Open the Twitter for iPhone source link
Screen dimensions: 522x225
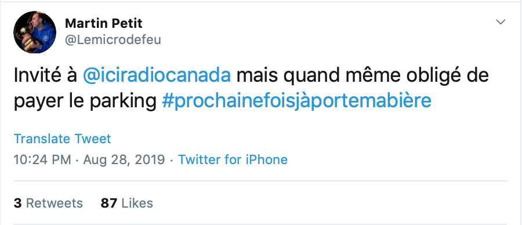pyautogui.click(x=233, y=160)
